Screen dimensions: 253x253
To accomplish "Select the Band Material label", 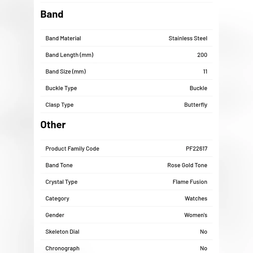I will [x=63, y=38].
